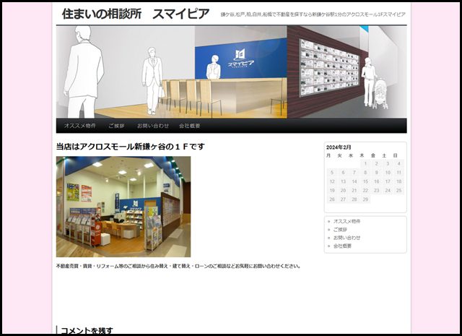Click the header tagline mentioning 鎌ケ谷, 松戸, 柏
462x336 pixels.
[313, 14]
